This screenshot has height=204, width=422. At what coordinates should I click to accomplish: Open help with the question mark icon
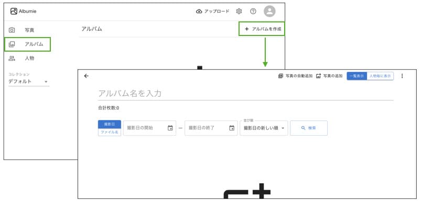[253, 11]
